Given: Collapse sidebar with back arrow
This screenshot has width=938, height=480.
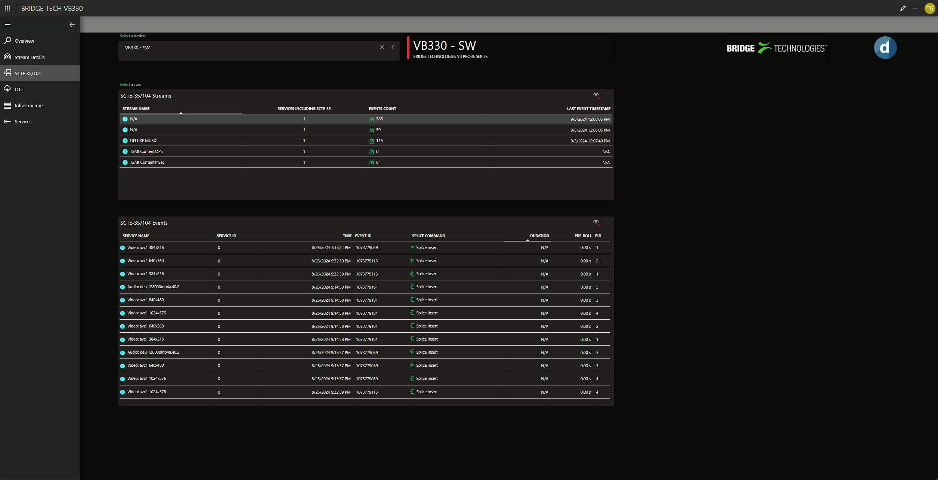Looking at the screenshot, I should [x=72, y=25].
